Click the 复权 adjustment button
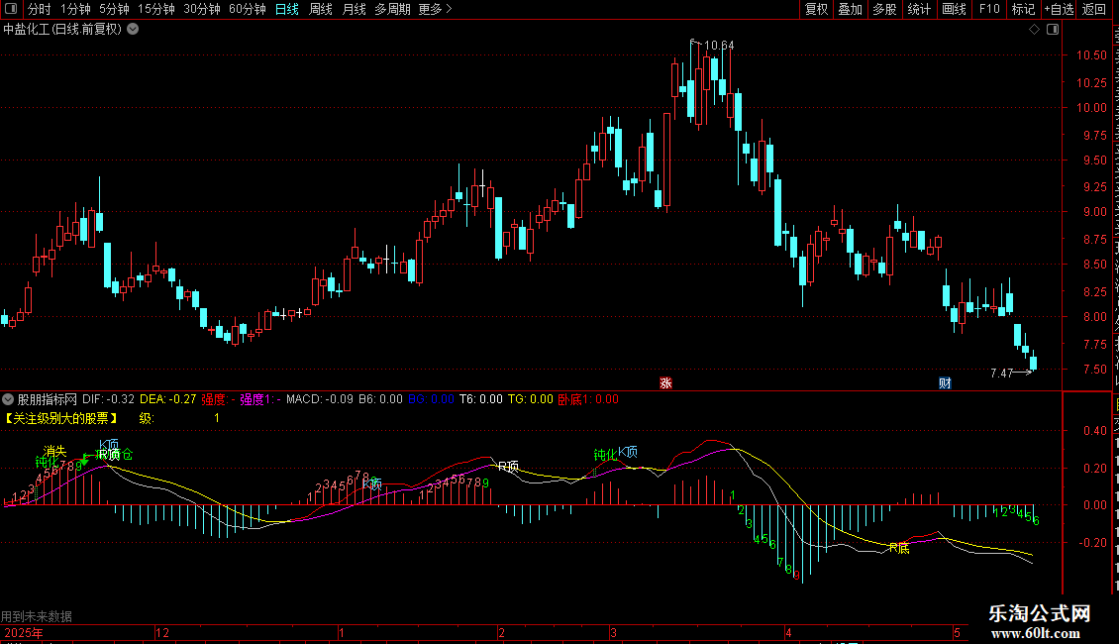Viewport: 1119px width, 644px height. pyautogui.click(x=816, y=9)
